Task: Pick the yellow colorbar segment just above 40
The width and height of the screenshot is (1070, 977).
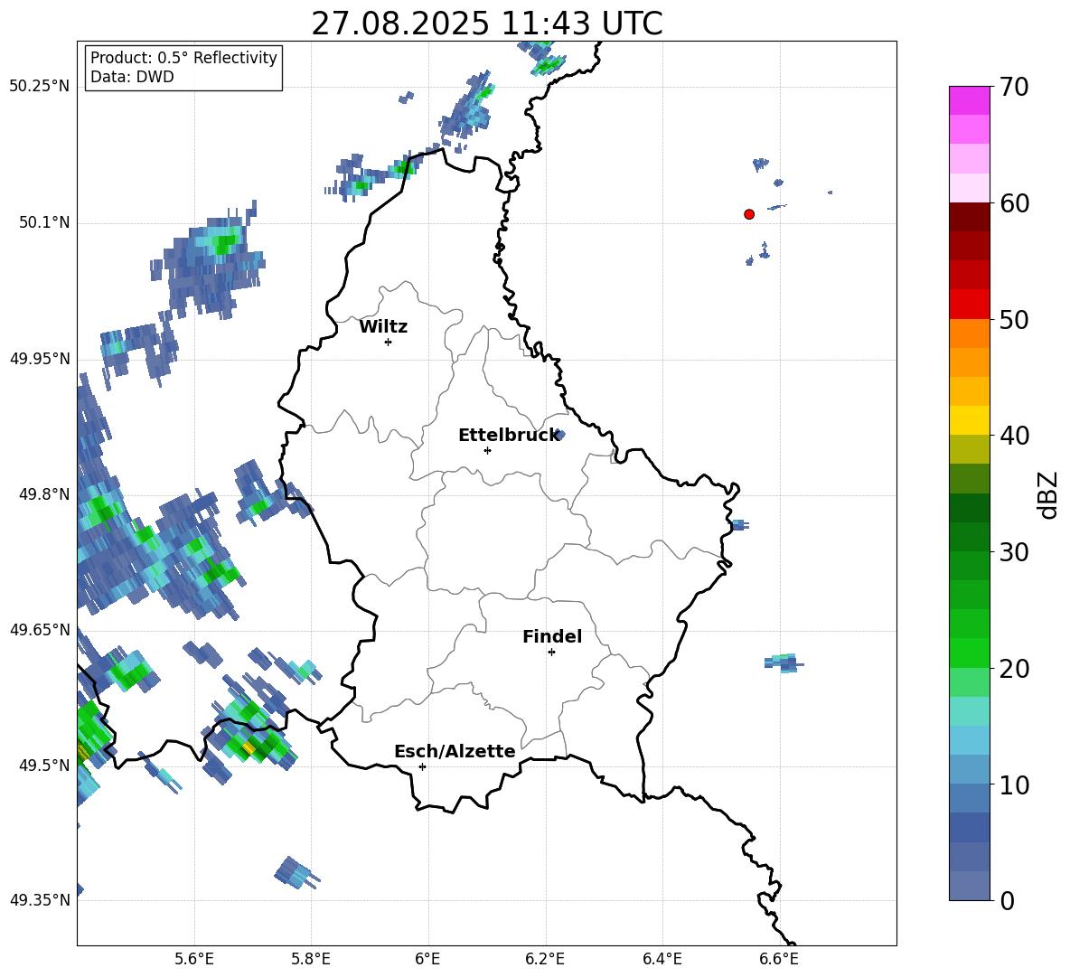Action: pos(970,420)
